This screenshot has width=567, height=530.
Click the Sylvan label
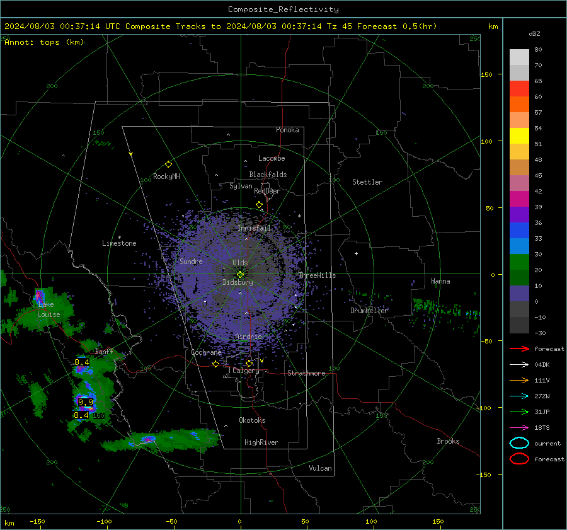[241, 186]
